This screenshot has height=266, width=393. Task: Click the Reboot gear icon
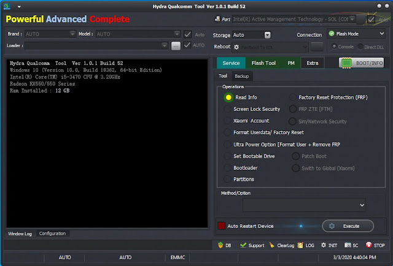(236, 47)
